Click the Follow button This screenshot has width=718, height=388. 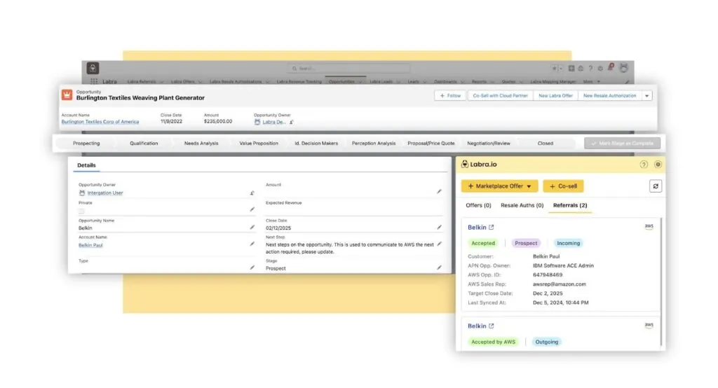point(450,96)
